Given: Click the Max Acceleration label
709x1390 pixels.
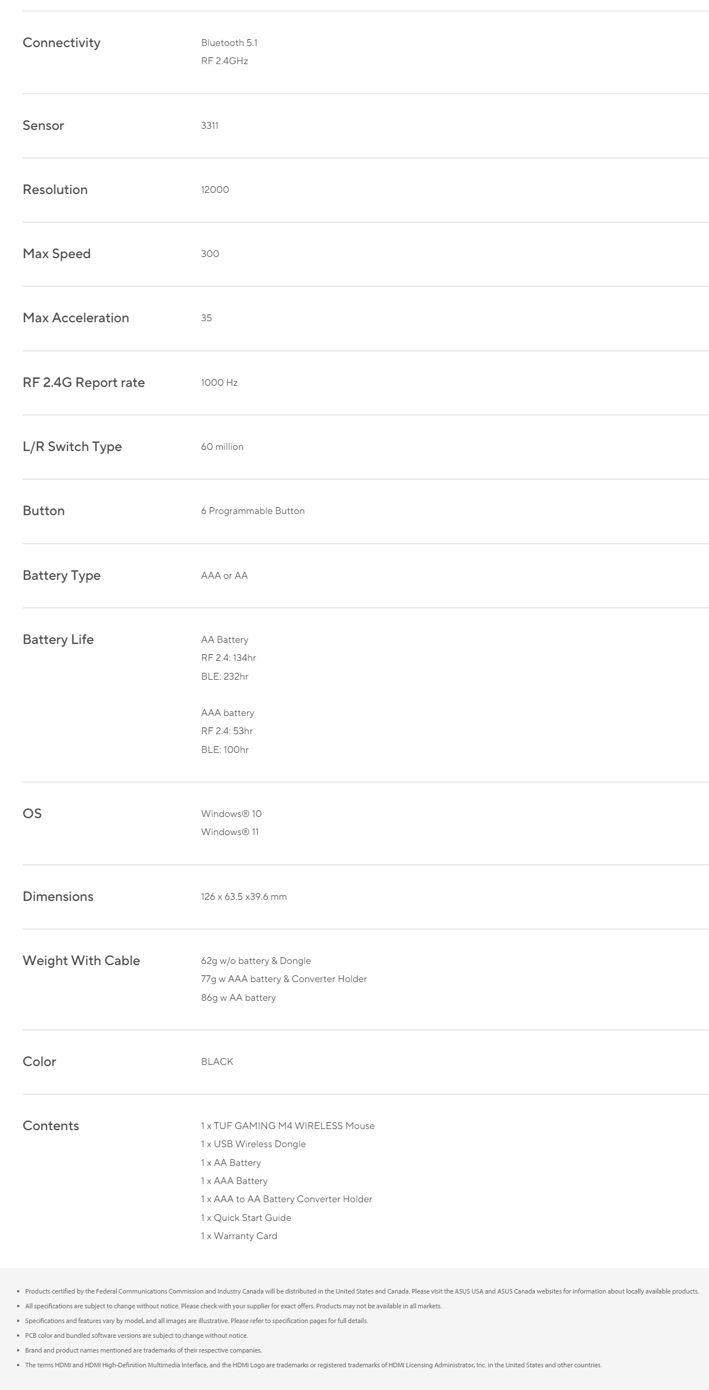Looking at the screenshot, I should [76, 318].
